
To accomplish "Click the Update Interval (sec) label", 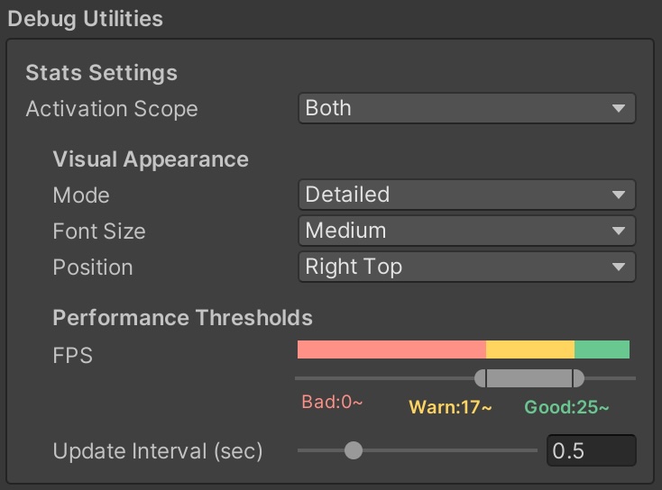I will (x=158, y=451).
